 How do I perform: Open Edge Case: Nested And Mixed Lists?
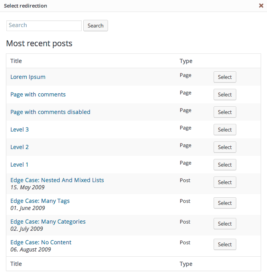tap(57, 180)
